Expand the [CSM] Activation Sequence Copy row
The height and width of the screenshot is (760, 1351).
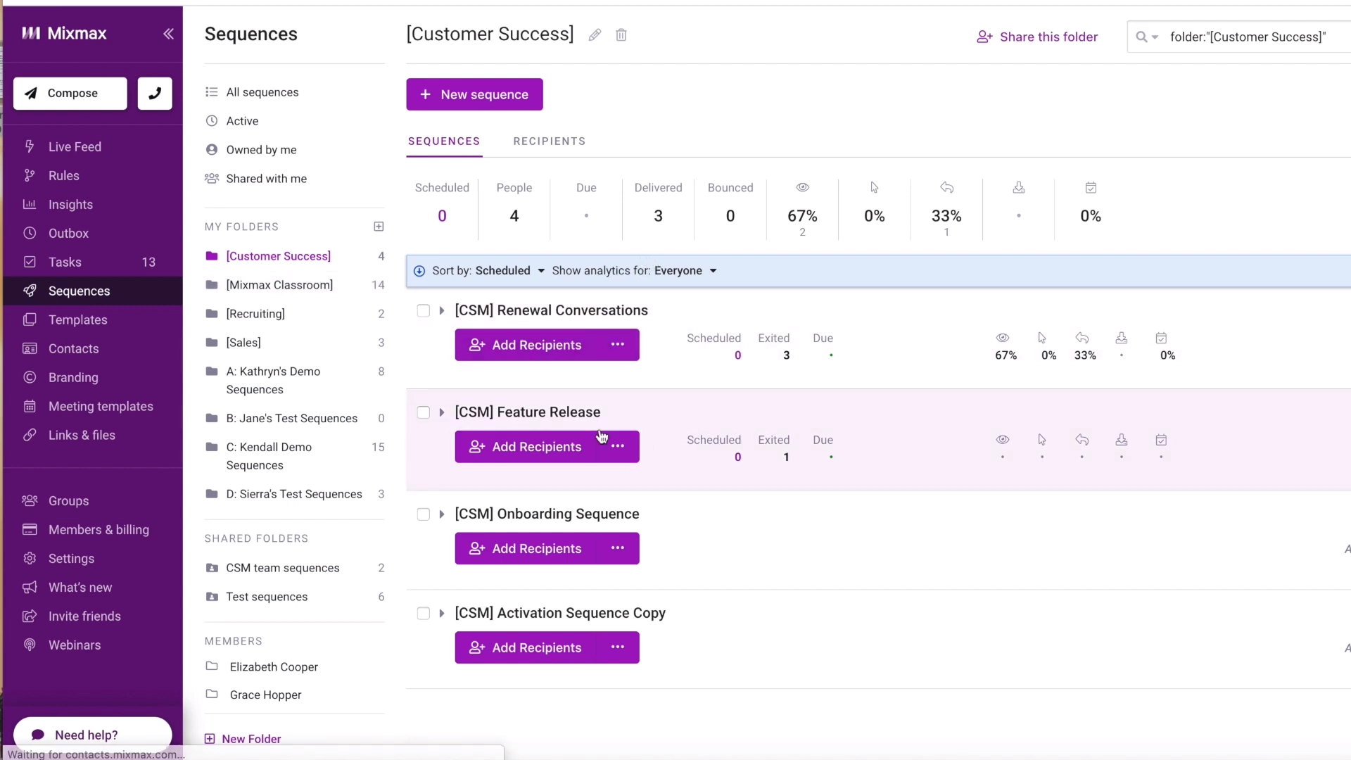pyautogui.click(x=442, y=614)
